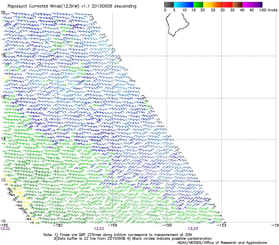This screenshot has height=245, width=279.
Task: Click the purple '13:22' label below -159
Action: 99,229
